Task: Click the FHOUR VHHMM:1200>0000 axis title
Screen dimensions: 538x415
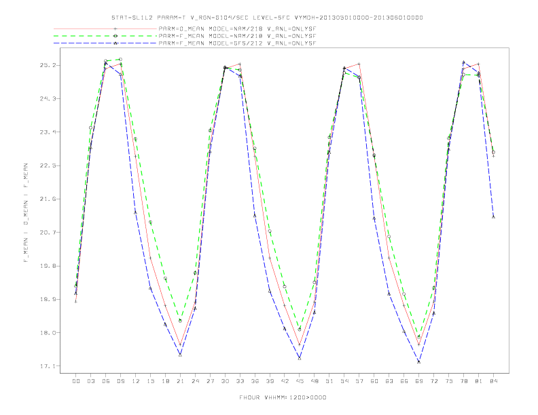Action: (x=283, y=397)
